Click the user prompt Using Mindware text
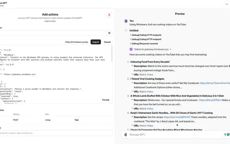 pos(158,25)
